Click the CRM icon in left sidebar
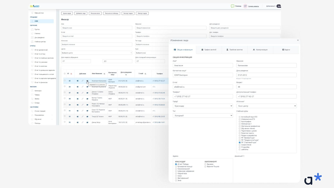This screenshot has height=188, width=334. click(x=32, y=21)
